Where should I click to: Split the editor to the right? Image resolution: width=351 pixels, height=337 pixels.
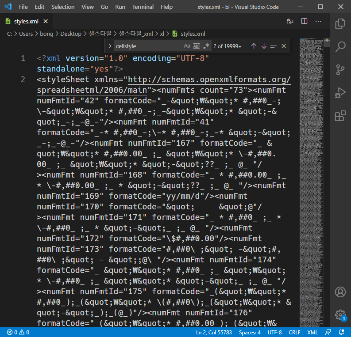(304, 21)
